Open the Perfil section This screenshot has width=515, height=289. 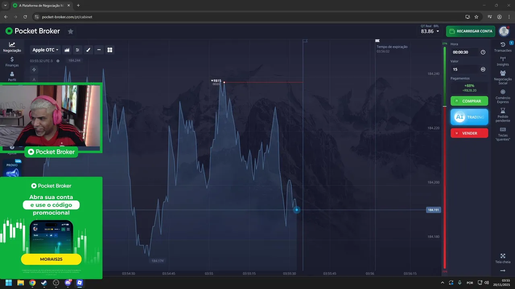coord(12,76)
